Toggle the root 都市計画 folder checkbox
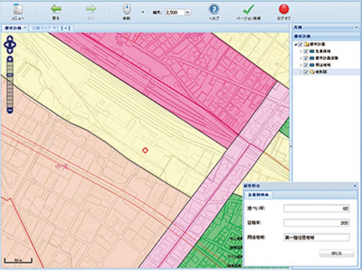362x271 pixels. 301,44
